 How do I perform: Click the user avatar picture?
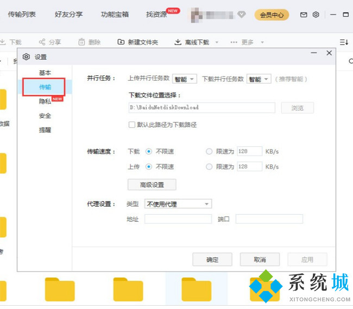pos(196,15)
